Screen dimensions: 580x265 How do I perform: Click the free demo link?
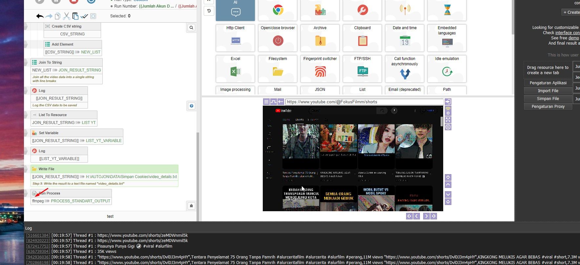pos(573,38)
